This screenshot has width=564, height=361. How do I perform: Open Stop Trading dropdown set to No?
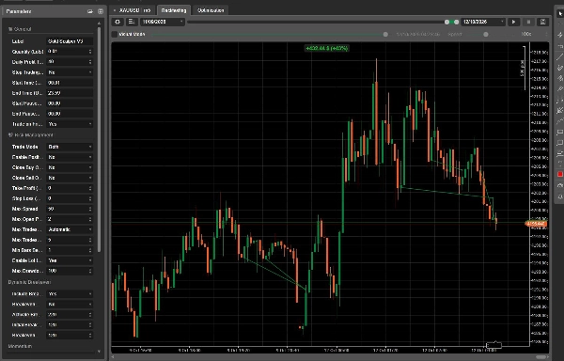[x=70, y=72]
